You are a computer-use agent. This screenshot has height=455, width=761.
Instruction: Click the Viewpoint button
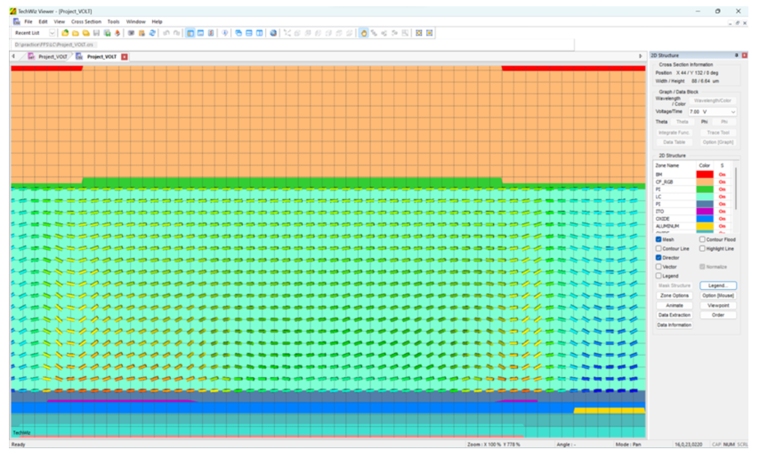coord(718,305)
